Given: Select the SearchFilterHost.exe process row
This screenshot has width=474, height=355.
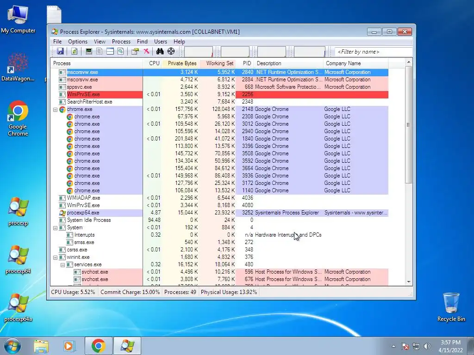Looking at the screenshot, I should [220, 102].
